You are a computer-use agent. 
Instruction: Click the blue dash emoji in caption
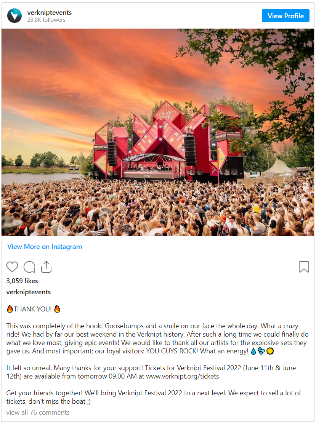[262, 351]
